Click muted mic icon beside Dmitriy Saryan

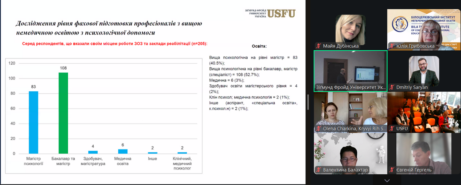tap(391, 88)
